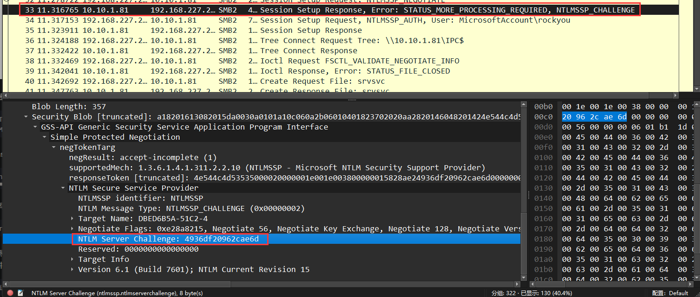Image resolution: width=700 pixels, height=297 pixels.
Task: Click the packet details horizontal scrollbar
Action: click(259, 284)
